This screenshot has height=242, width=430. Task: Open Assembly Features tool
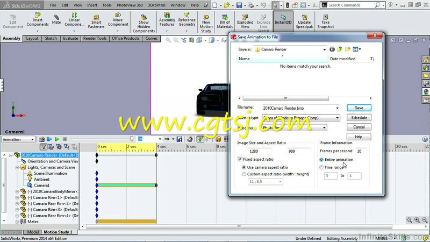(x=167, y=20)
